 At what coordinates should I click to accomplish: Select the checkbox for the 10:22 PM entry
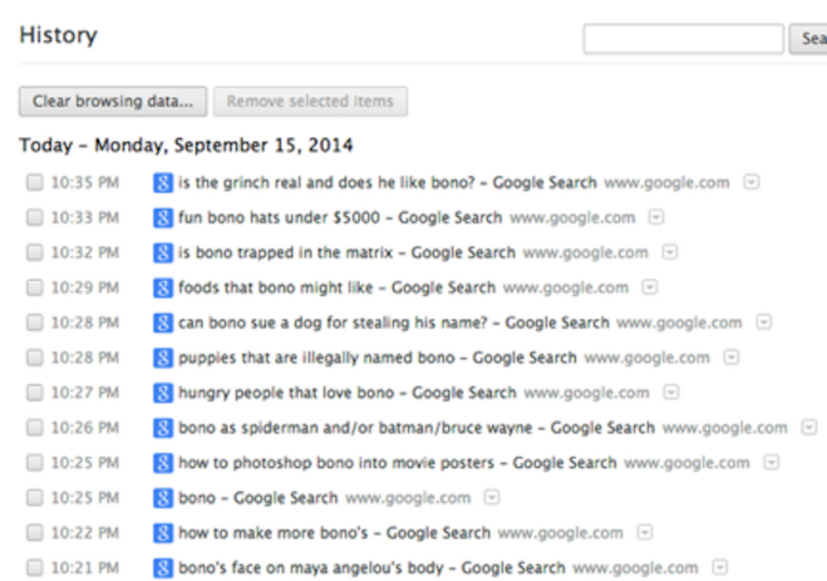(35, 533)
